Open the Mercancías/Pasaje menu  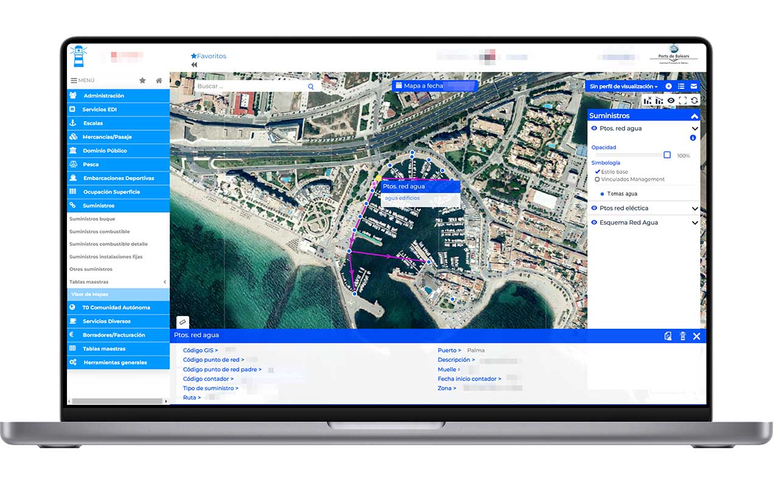click(x=118, y=137)
